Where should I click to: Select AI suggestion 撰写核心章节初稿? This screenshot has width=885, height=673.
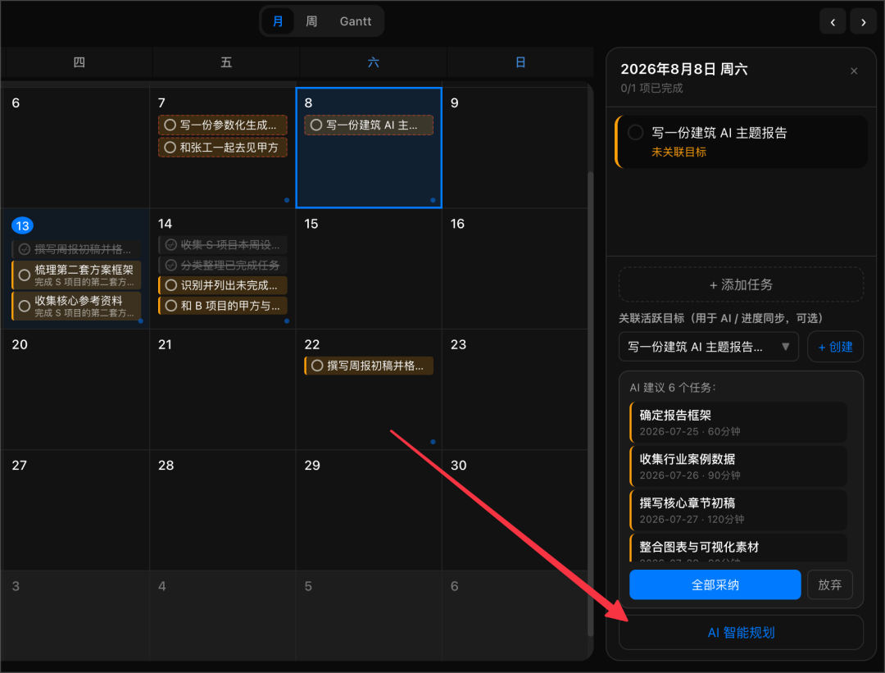(x=737, y=511)
